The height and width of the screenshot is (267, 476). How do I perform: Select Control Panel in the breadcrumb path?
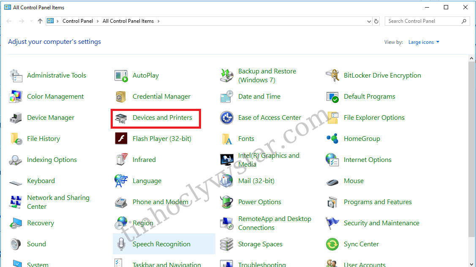pyautogui.click(x=78, y=21)
